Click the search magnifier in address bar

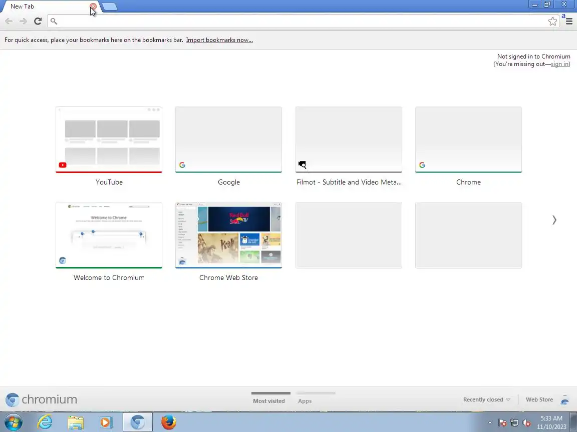tap(54, 21)
